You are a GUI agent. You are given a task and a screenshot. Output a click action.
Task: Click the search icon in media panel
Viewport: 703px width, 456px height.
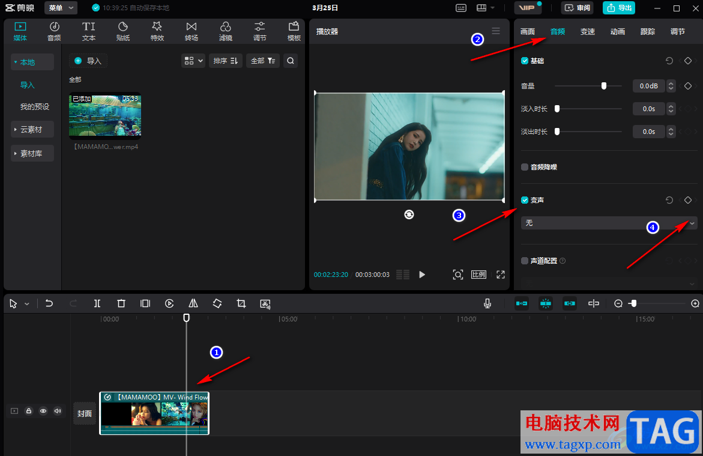291,61
